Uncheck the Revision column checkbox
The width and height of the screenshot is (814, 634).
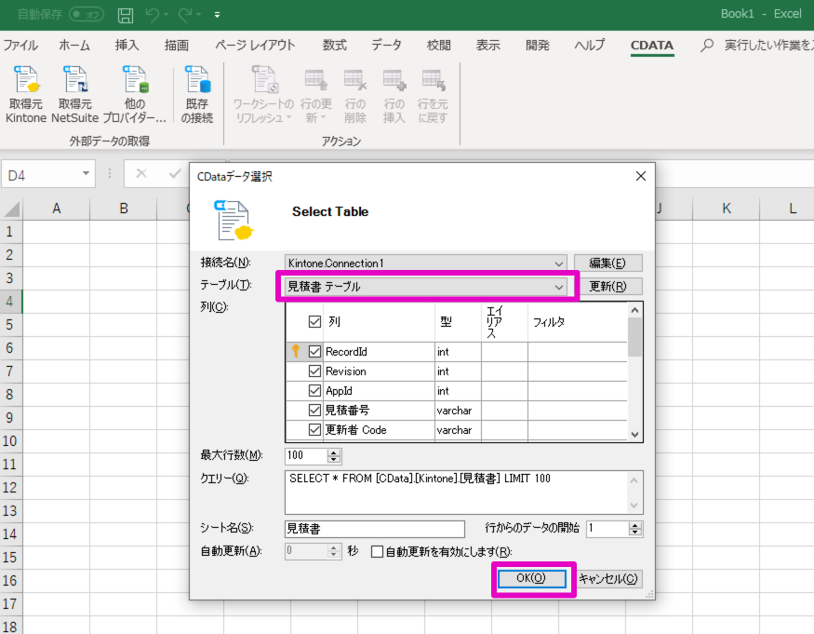(314, 371)
